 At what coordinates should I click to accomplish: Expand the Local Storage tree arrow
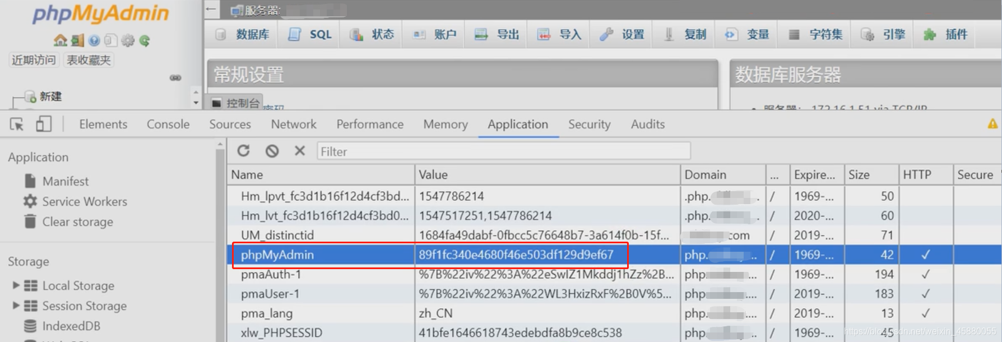coord(16,285)
